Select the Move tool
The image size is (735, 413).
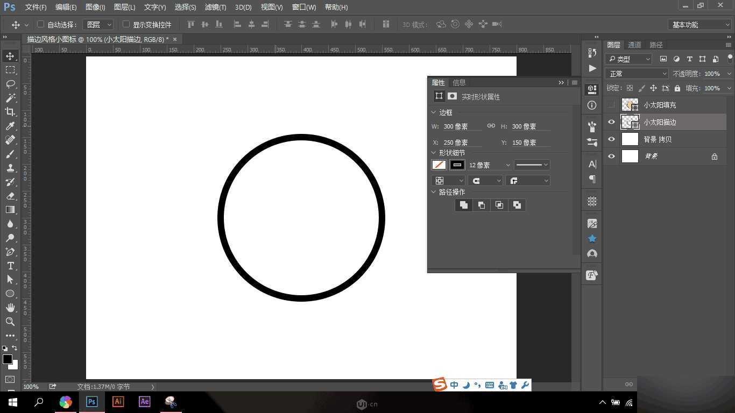point(10,55)
